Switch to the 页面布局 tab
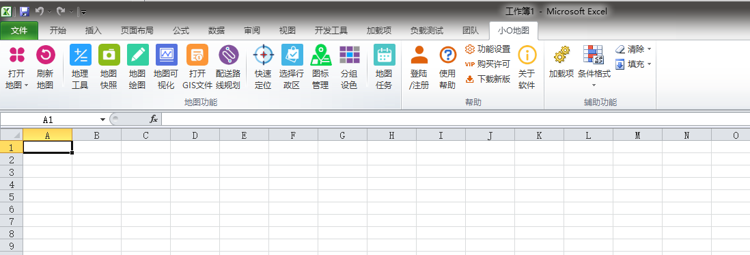Image resolution: width=750 pixels, height=255 pixels. point(137,31)
